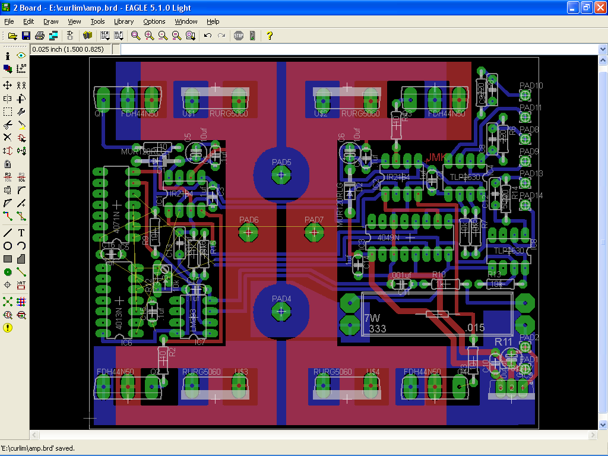This screenshot has width=608, height=456.
Task: Select the Hole tool
Action: pyautogui.click(x=7, y=286)
